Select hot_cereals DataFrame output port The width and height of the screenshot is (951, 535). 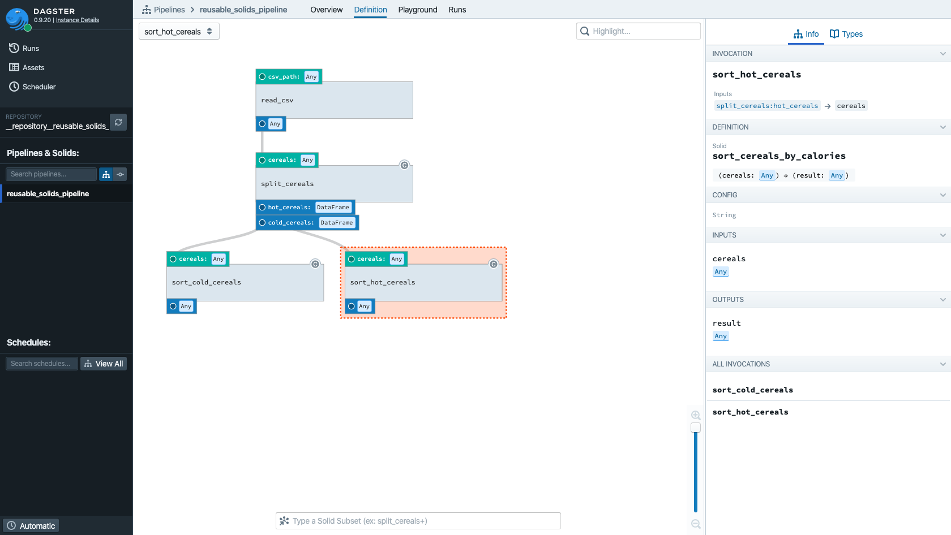(305, 208)
